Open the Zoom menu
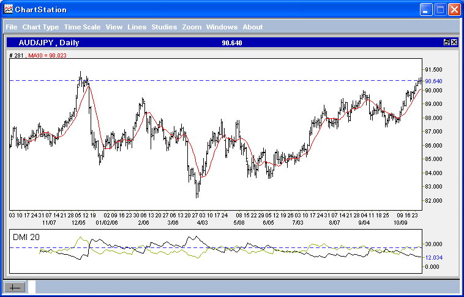This screenshot has width=464, height=297. [192, 27]
